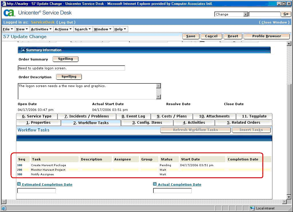Click the Local intranet zone icon
Screen dimensions: 293x212
(252, 208)
